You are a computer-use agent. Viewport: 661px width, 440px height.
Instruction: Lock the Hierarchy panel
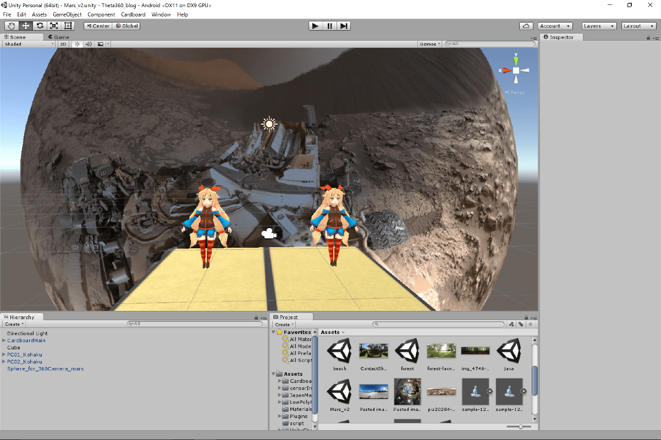point(256,318)
